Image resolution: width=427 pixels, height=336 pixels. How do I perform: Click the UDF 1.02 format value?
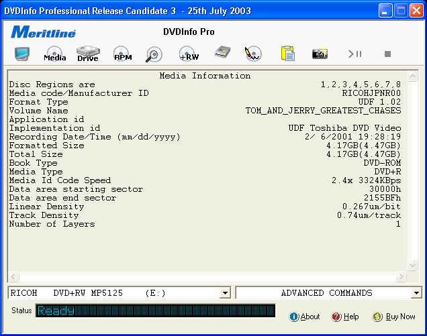pyautogui.click(x=379, y=102)
